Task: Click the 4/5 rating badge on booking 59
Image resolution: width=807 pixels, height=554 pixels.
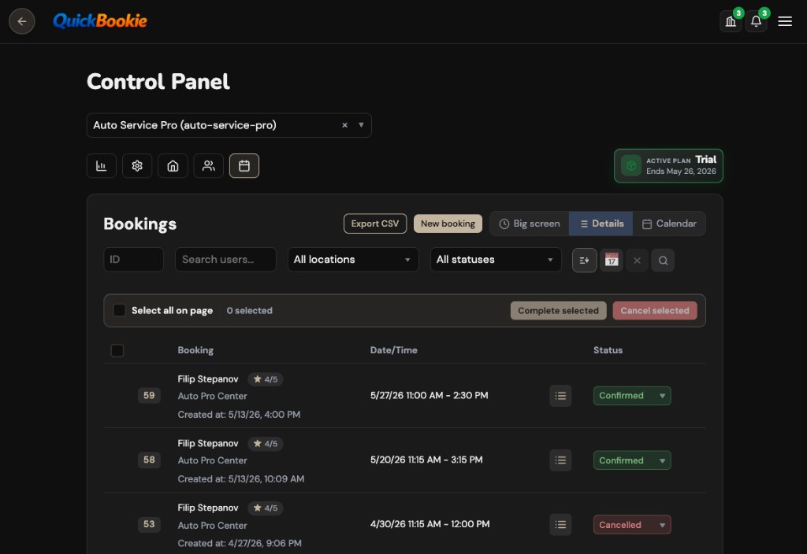Action: (x=266, y=379)
